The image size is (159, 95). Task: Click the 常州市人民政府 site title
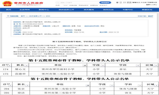[29, 3]
